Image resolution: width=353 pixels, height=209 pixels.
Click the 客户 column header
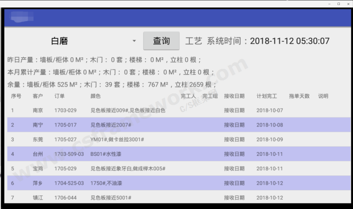[x=38, y=96]
